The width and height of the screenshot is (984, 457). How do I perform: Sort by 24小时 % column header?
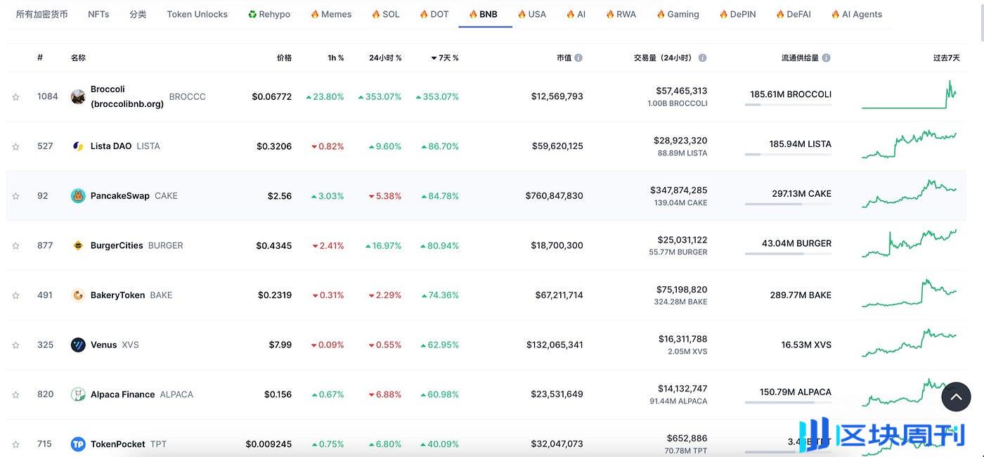(385, 58)
